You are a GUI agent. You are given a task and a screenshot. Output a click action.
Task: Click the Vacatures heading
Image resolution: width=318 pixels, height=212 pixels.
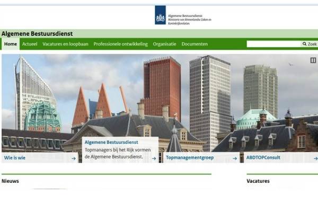[x=258, y=181]
